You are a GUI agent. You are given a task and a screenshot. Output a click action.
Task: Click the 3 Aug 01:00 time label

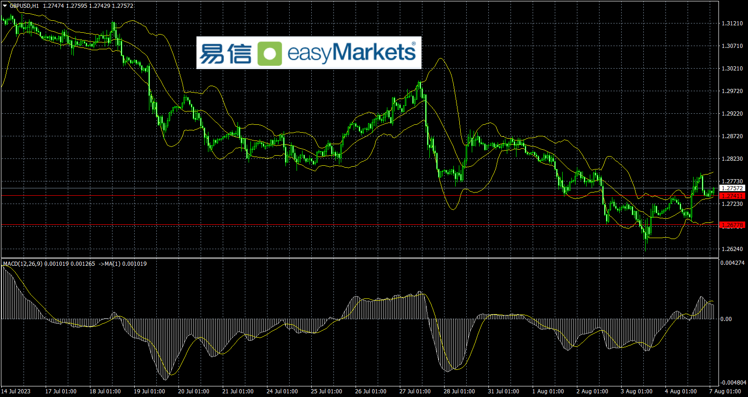coord(636,391)
